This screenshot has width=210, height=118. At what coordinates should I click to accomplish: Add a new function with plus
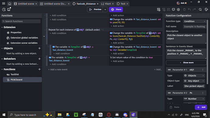tap(39, 69)
